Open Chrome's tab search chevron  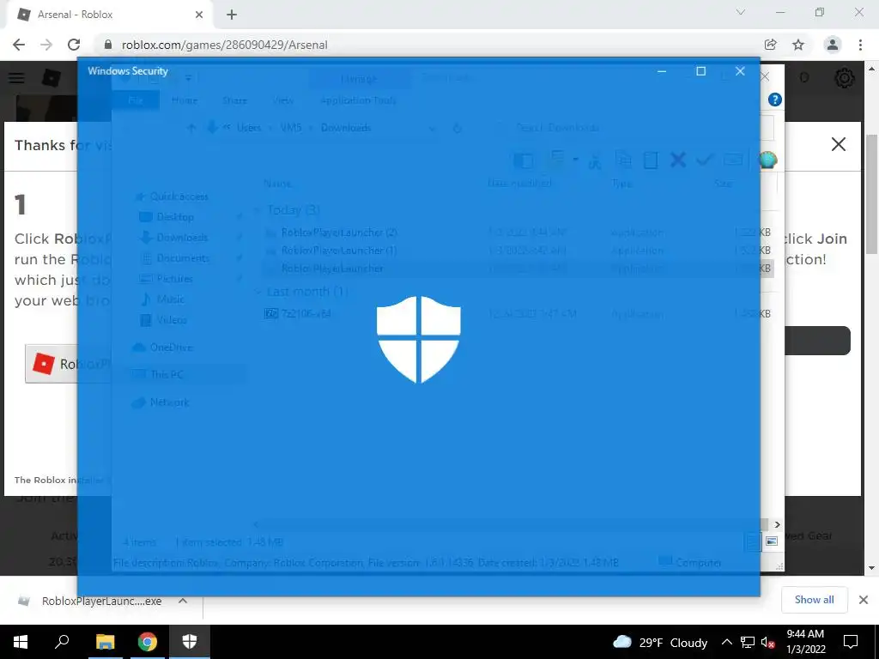click(741, 12)
